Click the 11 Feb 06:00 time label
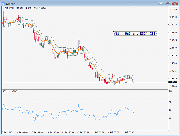The height and width of the screenshot is (136, 180). coord(68,132)
